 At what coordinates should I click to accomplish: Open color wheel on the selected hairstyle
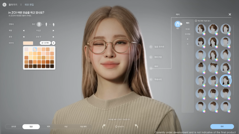pyautogui.click(x=229, y=86)
